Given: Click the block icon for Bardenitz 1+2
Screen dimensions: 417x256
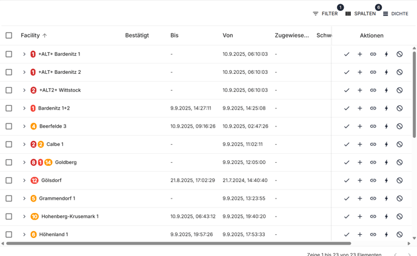Looking at the screenshot, I should tap(399, 108).
